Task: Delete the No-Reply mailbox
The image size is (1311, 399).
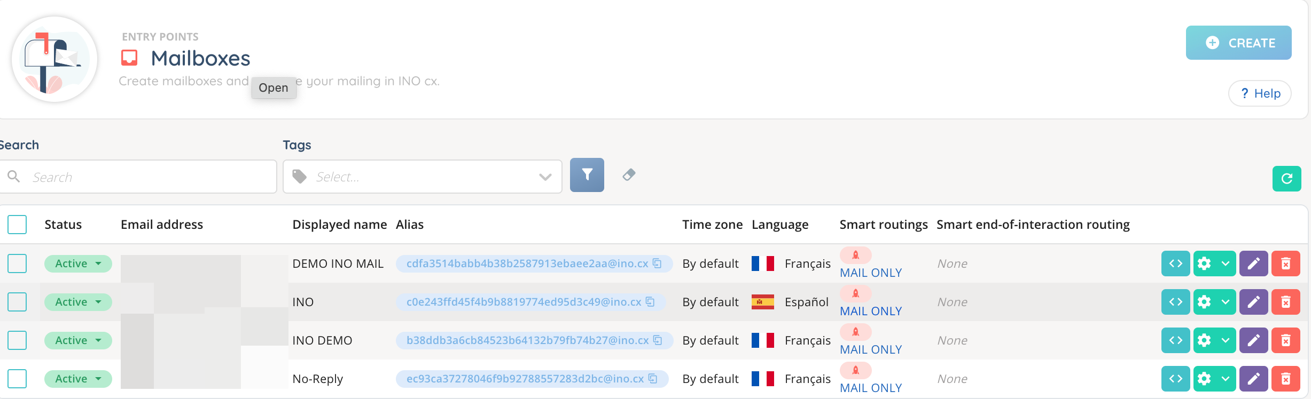Action: [1285, 379]
